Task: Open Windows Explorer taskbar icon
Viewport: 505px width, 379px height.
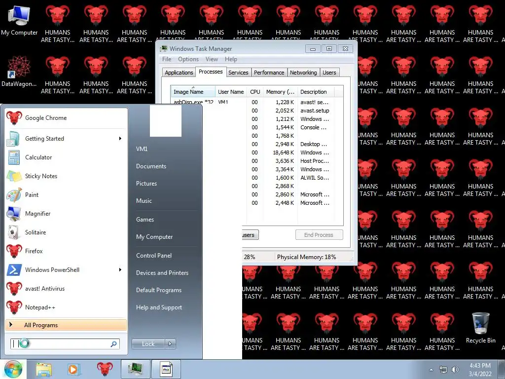Action: pyautogui.click(x=44, y=369)
